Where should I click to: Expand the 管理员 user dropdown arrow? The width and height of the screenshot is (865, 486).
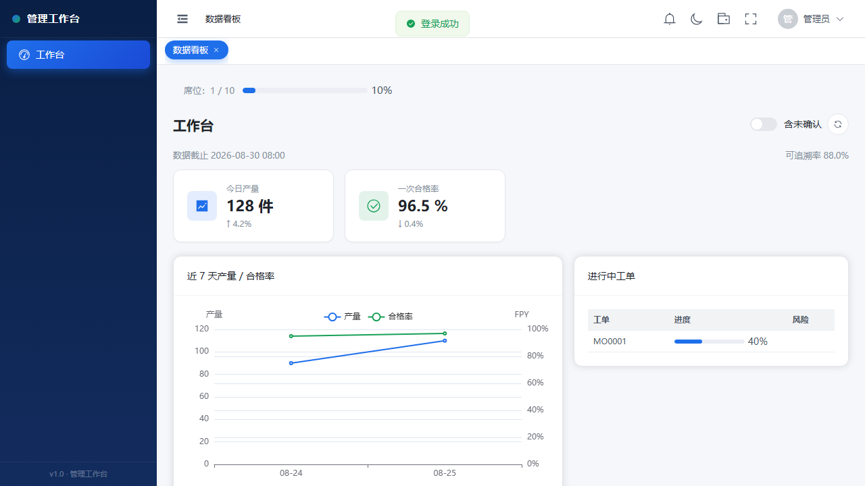click(x=840, y=19)
